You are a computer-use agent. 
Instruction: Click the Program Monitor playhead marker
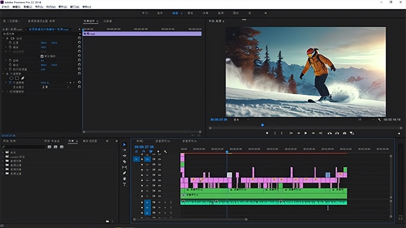click(262, 125)
